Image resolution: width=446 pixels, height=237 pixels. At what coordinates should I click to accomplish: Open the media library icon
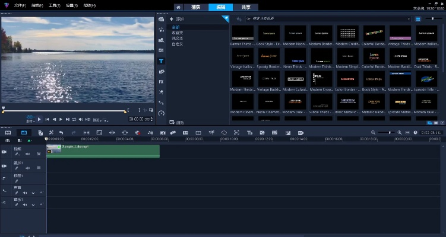pyautogui.click(x=162, y=20)
